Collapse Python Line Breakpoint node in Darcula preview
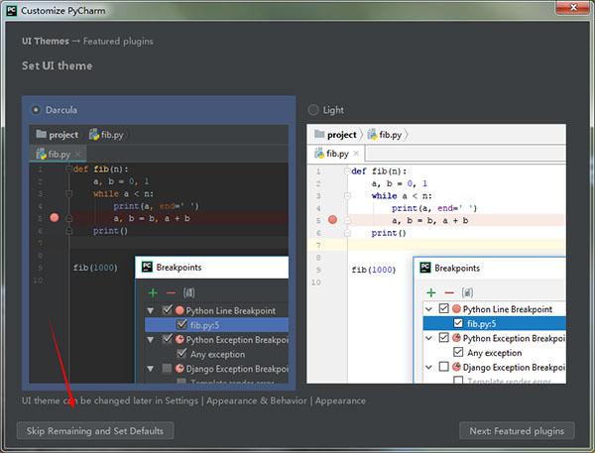 [x=151, y=310]
